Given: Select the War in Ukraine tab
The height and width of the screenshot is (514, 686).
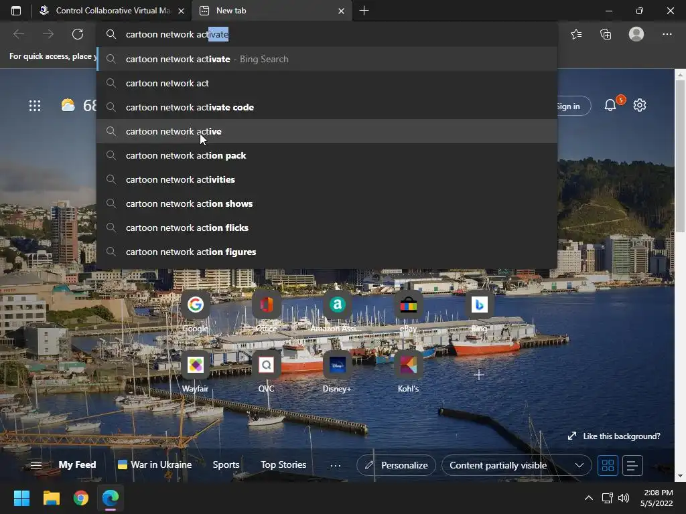Looking at the screenshot, I should 155,464.
